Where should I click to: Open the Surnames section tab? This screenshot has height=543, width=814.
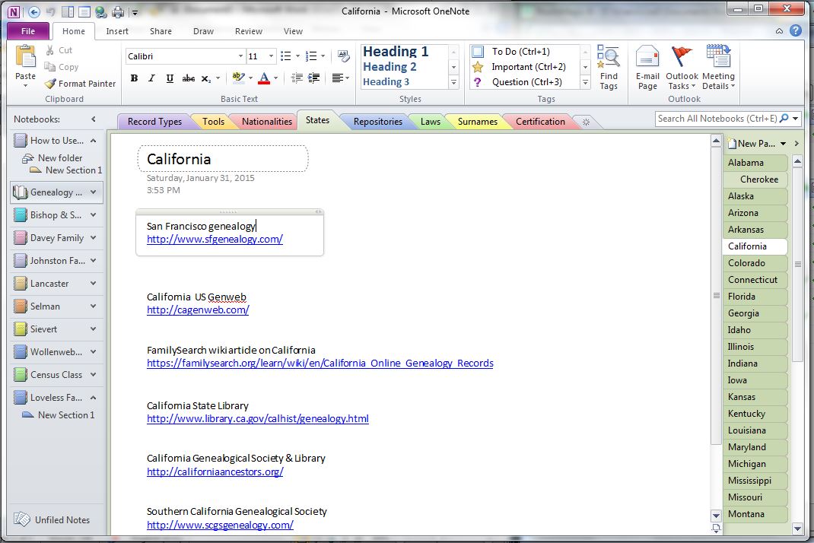coord(478,122)
